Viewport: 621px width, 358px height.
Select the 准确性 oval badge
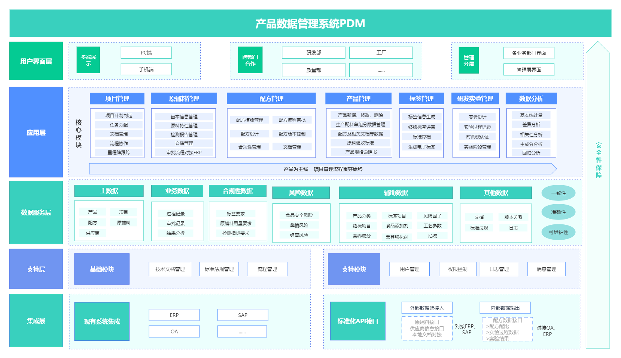coord(558,212)
